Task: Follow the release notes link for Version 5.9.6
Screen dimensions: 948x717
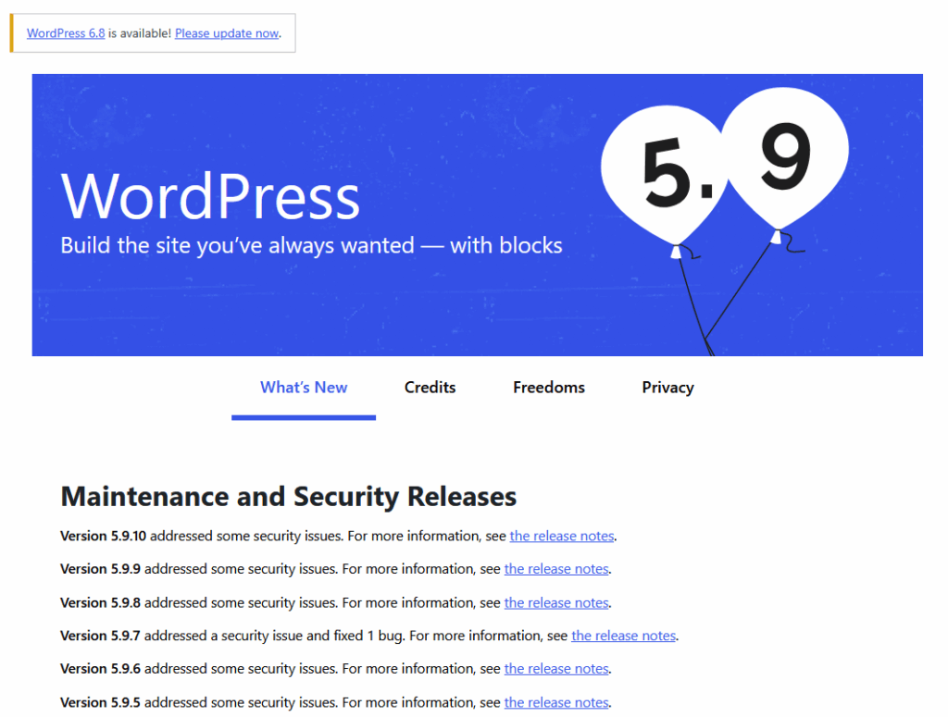Action: (556, 669)
